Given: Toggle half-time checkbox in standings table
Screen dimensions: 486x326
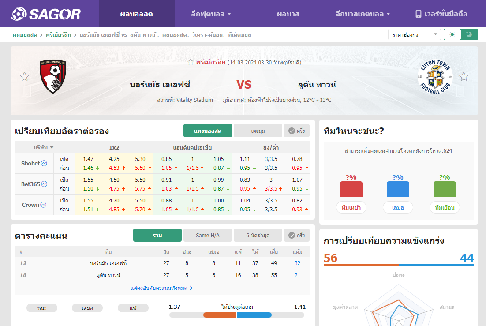Looking at the screenshot, I should click(297, 235).
